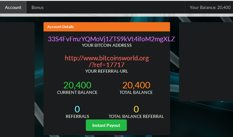The height and width of the screenshot is (137, 233).
Task: Click the orange total balance 20,400
Action: [136, 85]
